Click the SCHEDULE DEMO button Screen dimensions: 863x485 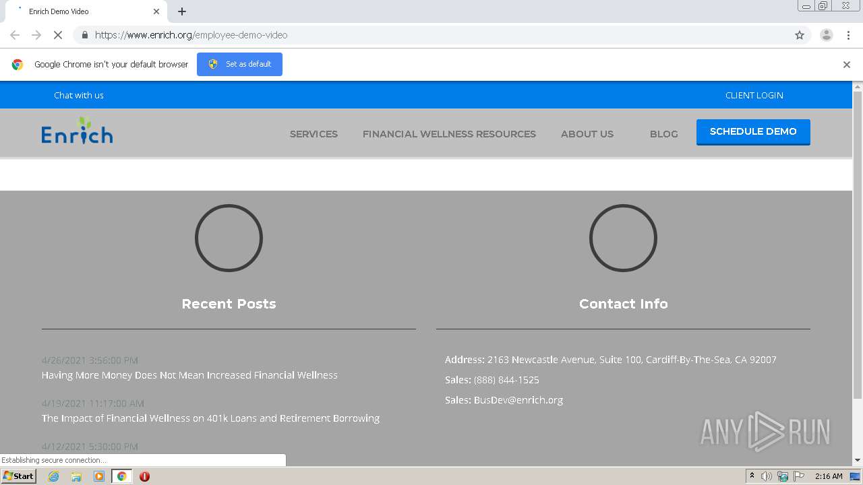pyautogui.click(x=753, y=132)
